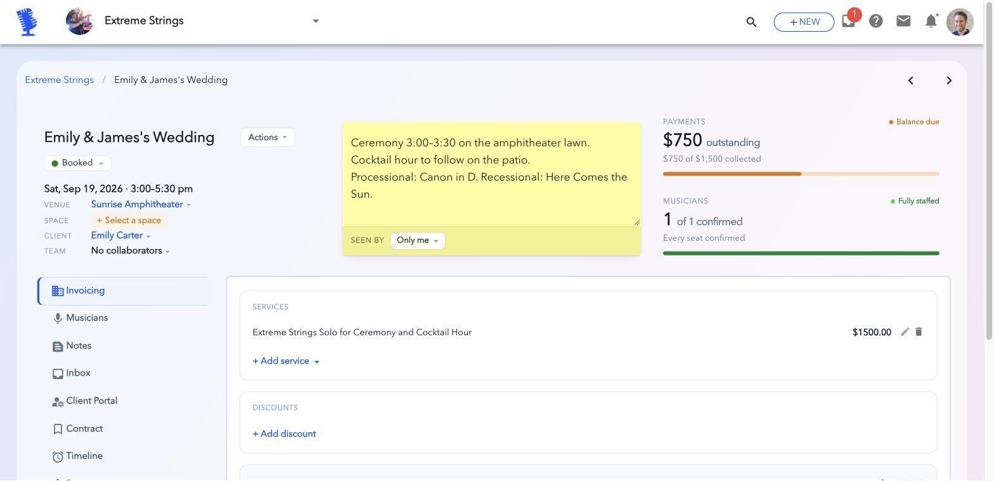Viewport: 994px width, 481px height.
Task: Change the Seen By 'Only me' dropdown
Action: click(x=418, y=241)
